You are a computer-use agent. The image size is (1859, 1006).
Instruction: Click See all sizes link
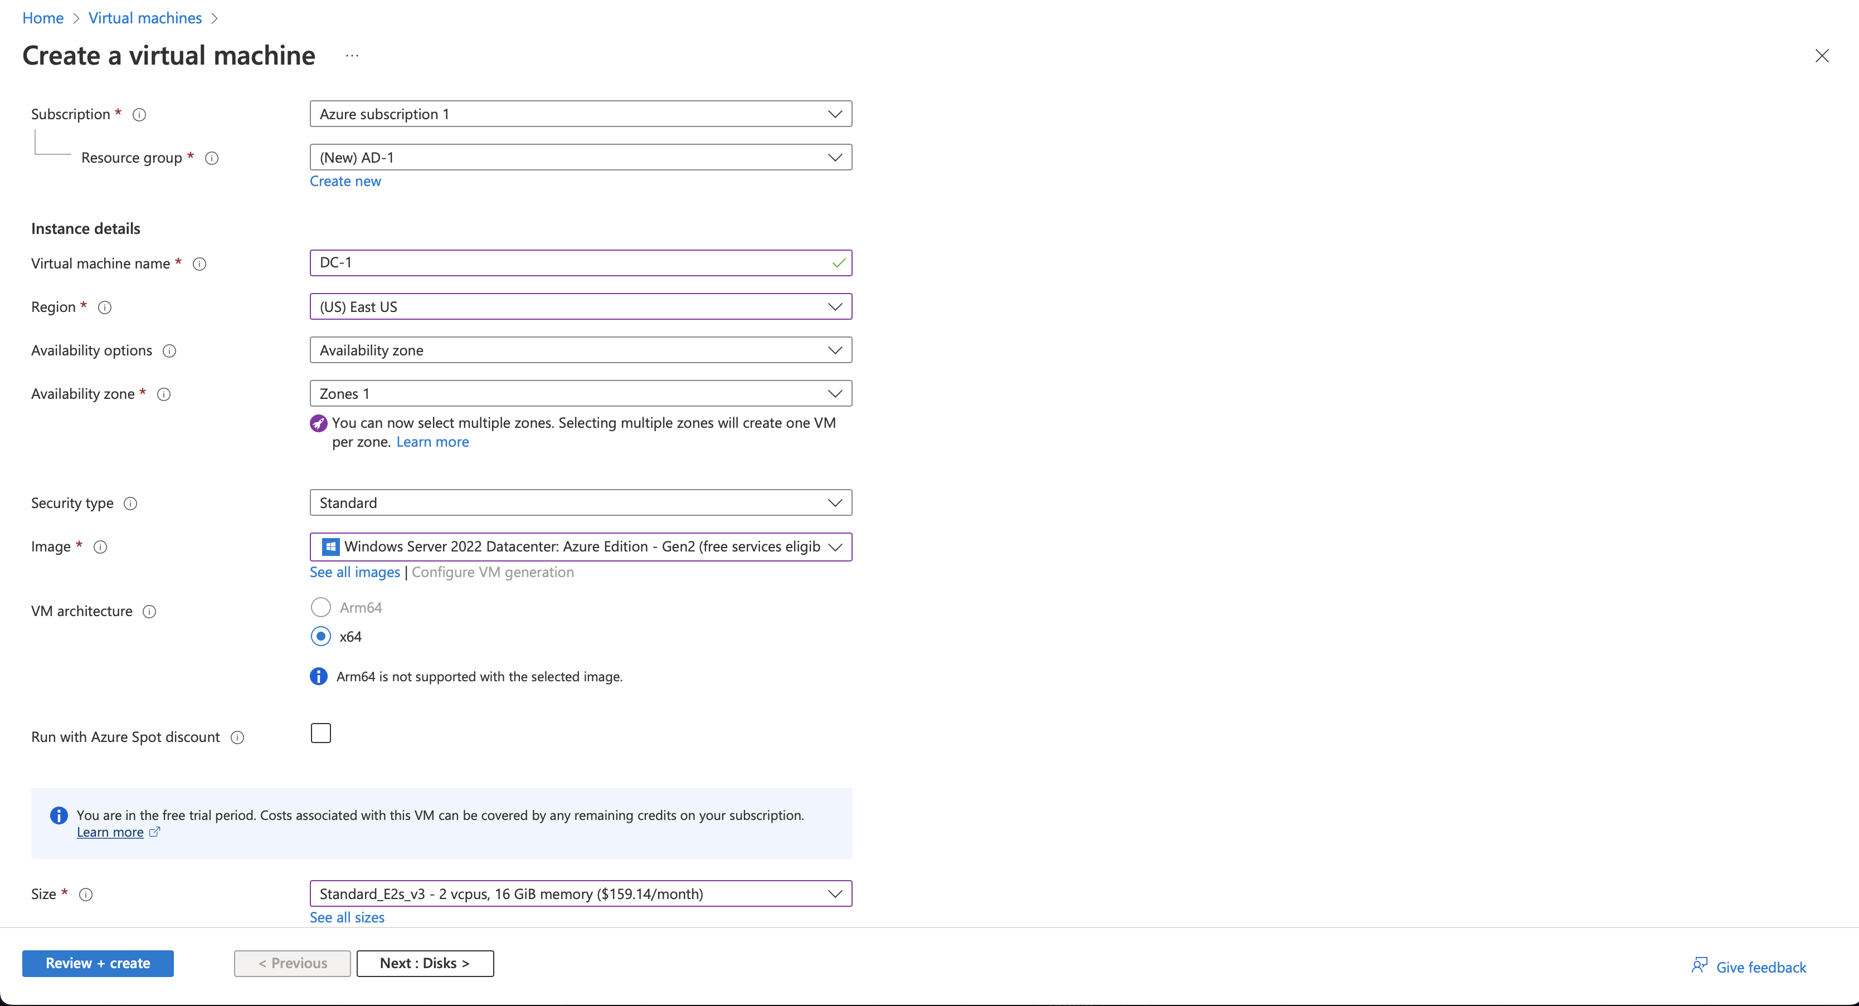coord(347,917)
